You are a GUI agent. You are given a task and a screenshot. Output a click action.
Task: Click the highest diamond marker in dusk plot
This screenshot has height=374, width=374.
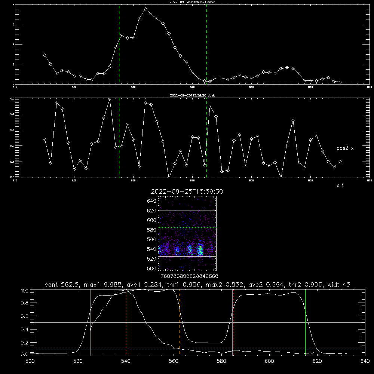[110, 99]
